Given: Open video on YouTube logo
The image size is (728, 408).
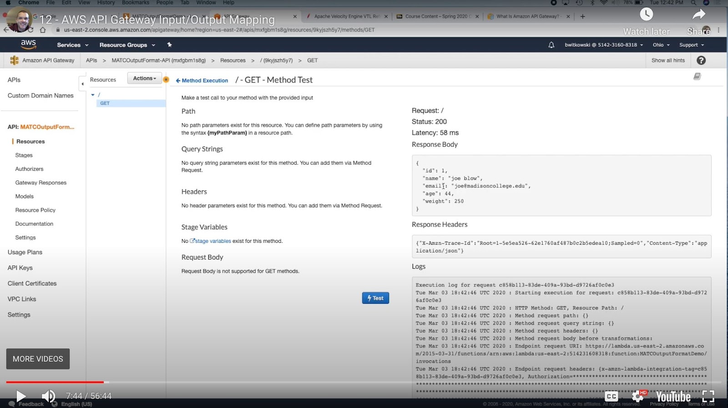Looking at the screenshot, I should [673, 397].
